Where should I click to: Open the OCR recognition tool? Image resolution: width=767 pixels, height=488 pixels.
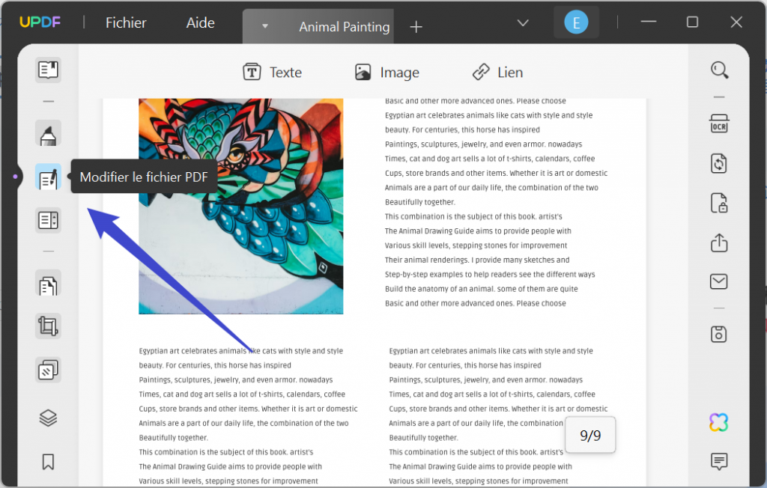(x=718, y=124)
